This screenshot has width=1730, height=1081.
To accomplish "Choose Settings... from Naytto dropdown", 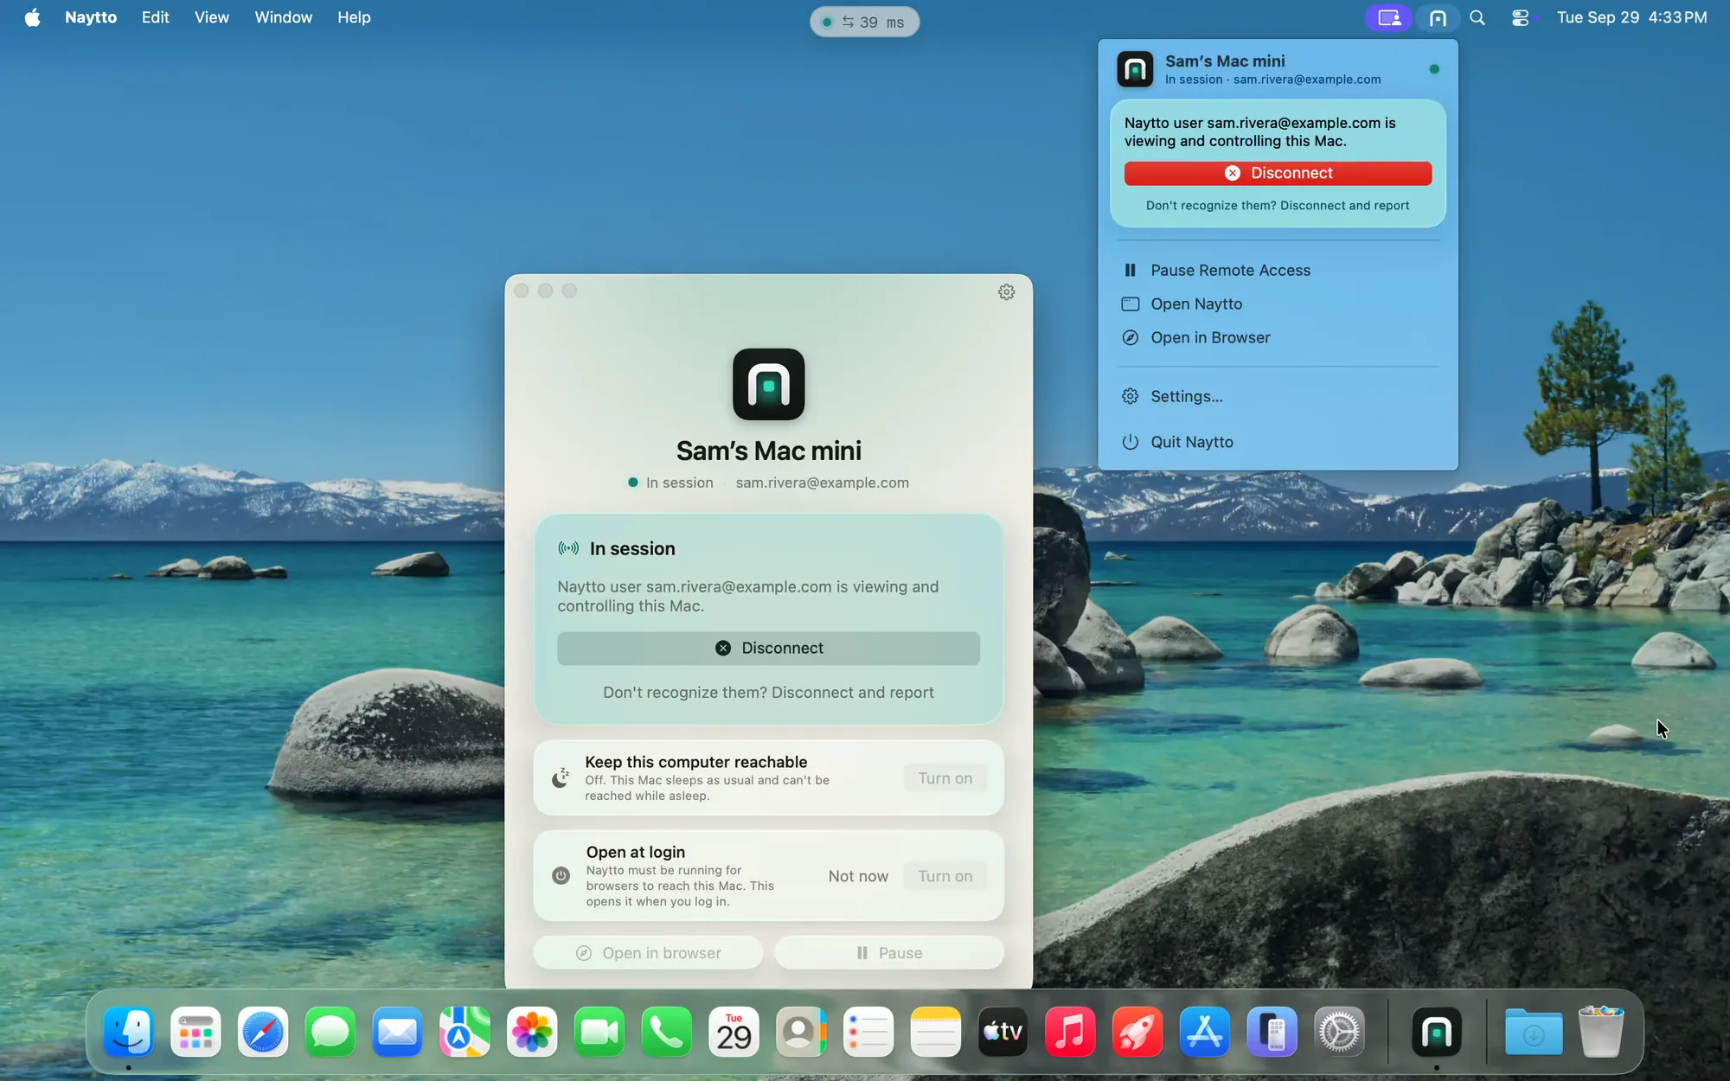I will (x=1278, y=397).
